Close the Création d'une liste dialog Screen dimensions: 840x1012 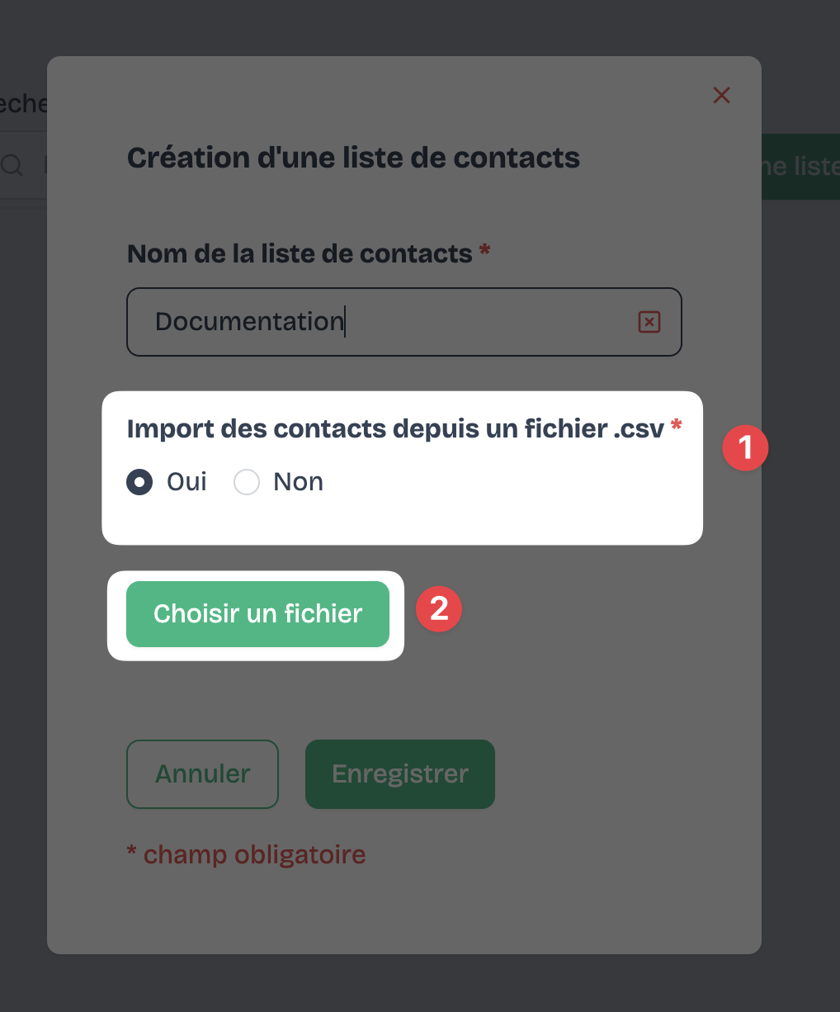click(721, 95)
